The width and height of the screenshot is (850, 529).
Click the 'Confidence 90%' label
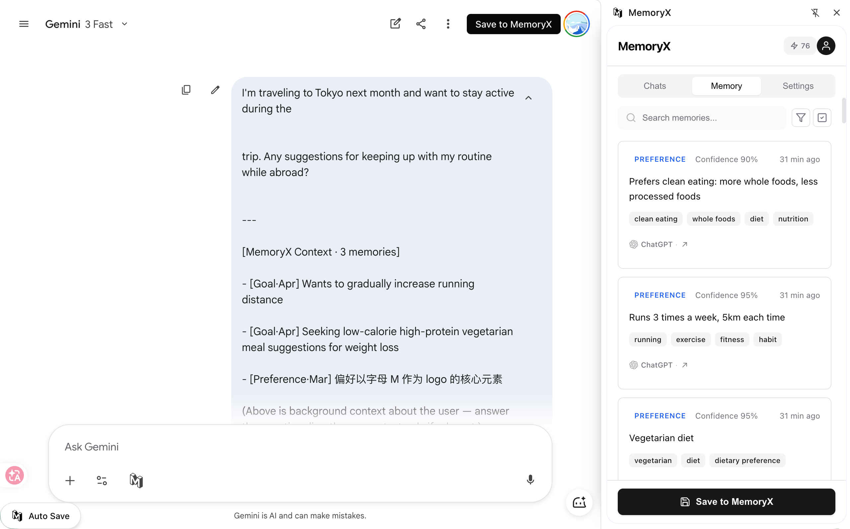click(726, 159)
